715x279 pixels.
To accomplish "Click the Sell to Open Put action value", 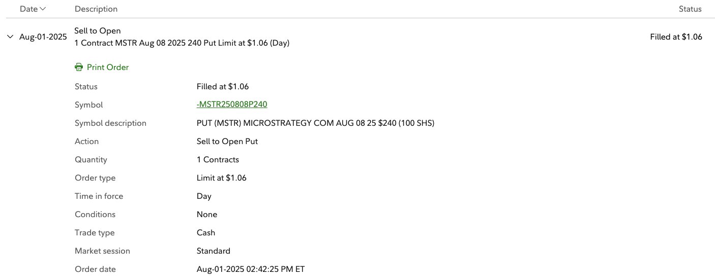I will [227, 141].
